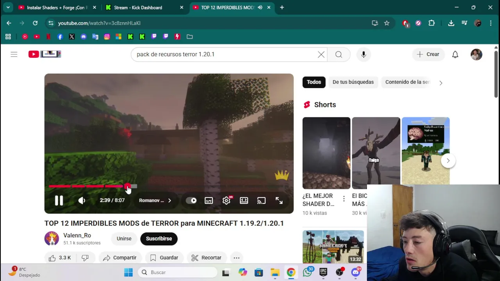Open the 13:32 Minecraft Horror Mods video
This screenshot has height=281, width=500.
[x=333, y=247]
